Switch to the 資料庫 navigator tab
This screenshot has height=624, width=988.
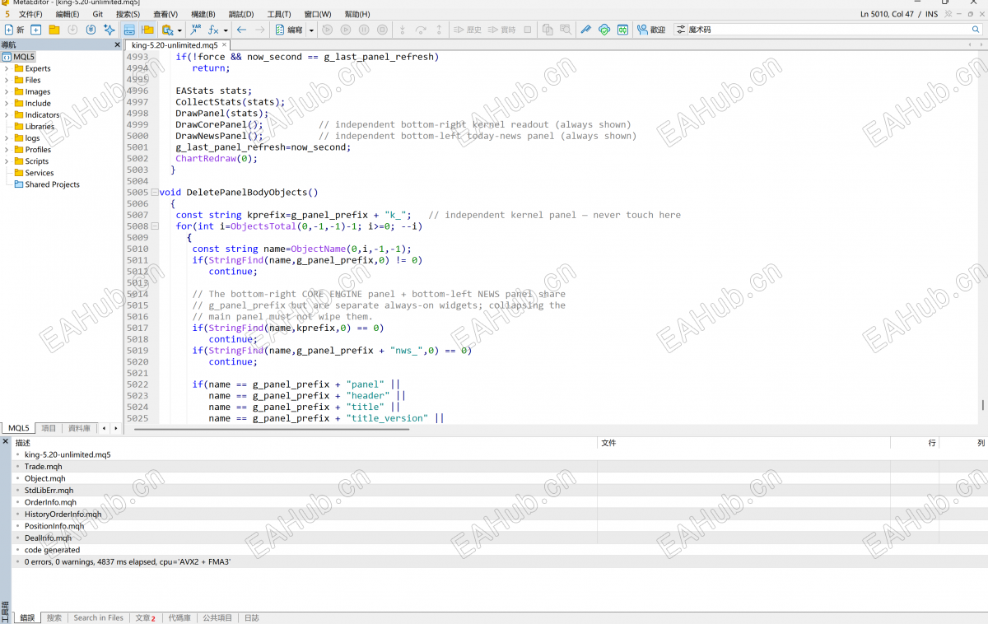pos(79,428)
